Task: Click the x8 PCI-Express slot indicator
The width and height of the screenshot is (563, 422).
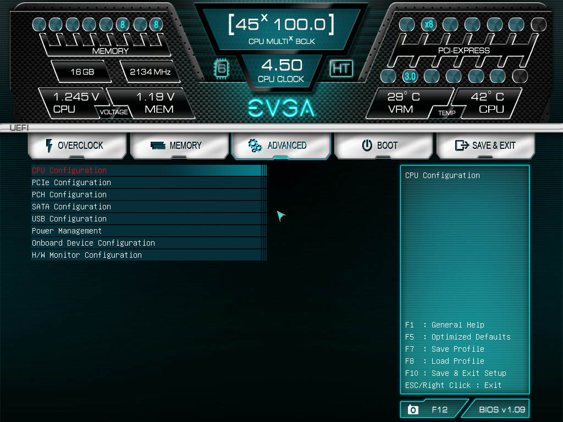Action: click(429, 24)
